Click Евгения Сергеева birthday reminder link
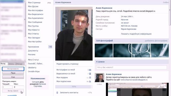Screen dimensions: 171x96 coord(40,85)
